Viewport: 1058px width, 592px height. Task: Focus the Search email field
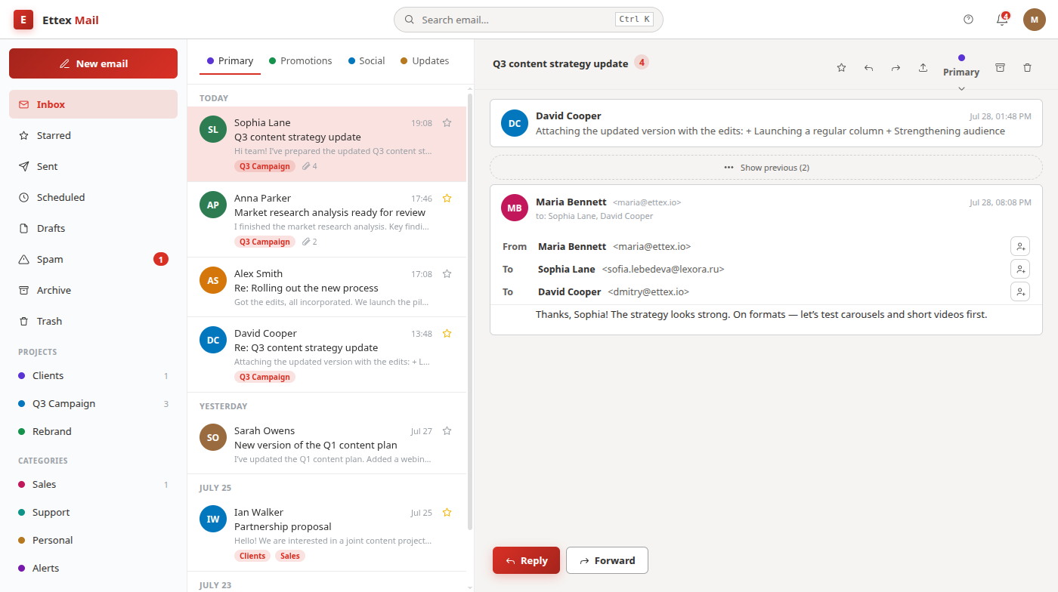(528, 20)
